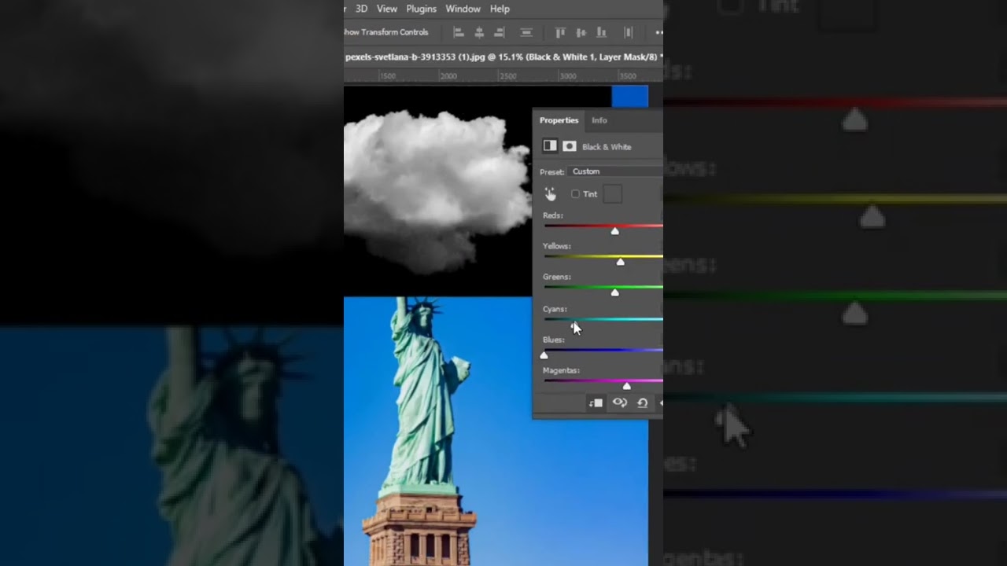
Task: Switch to the Info tab
Action: click(x=599, y=120)
